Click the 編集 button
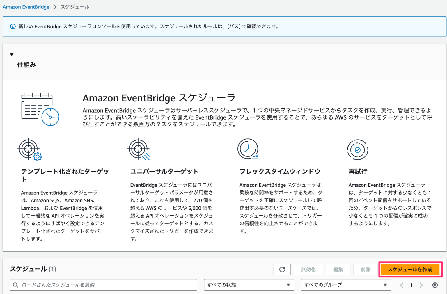 tap(338, 269)
